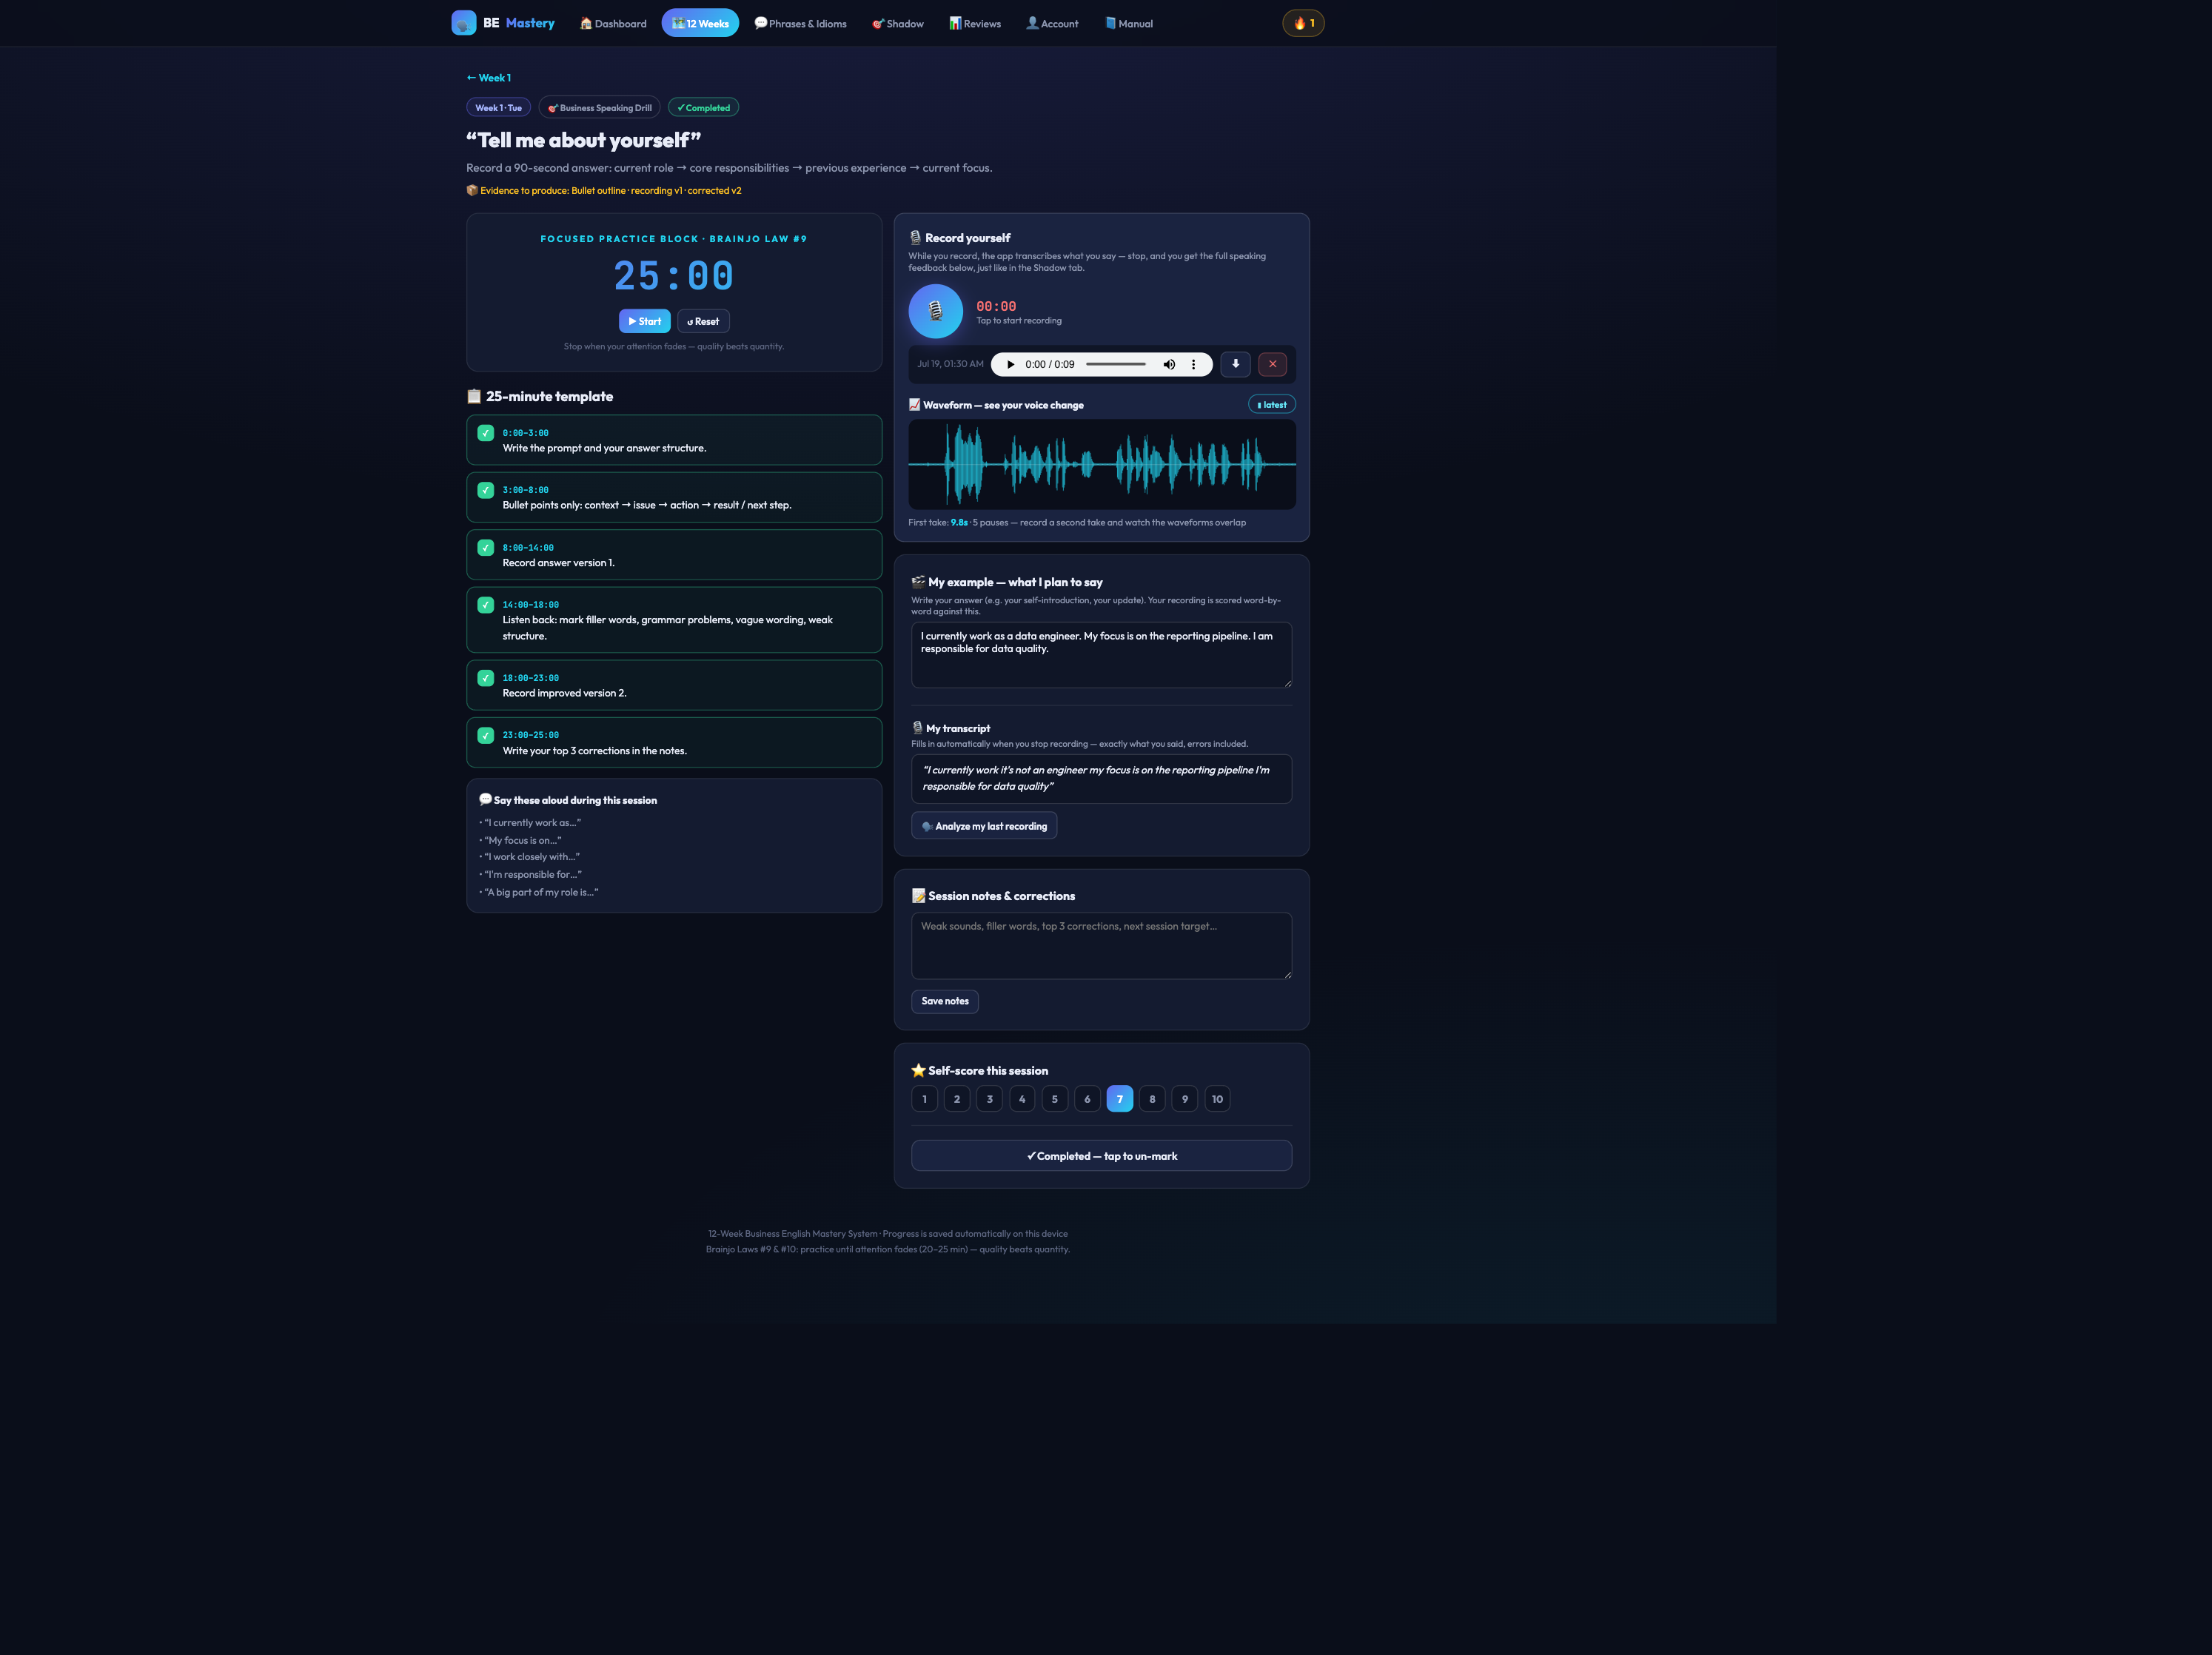2212x1655 pixels.
Task: Go to the Shadow tab
Action: pyautogui.click(x=897, y=23)
